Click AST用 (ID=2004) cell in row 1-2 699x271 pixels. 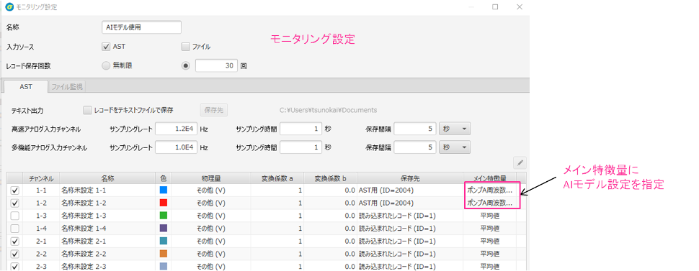point(410,203)
